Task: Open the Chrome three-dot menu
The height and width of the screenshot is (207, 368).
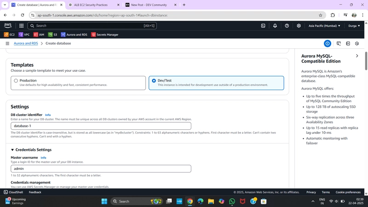Action: (x=362, y=15)
